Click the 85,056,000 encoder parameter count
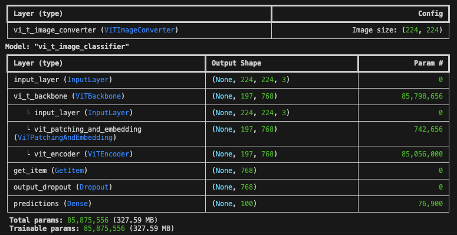The width and height of the screenshot is (457, 235). [422, 154]
